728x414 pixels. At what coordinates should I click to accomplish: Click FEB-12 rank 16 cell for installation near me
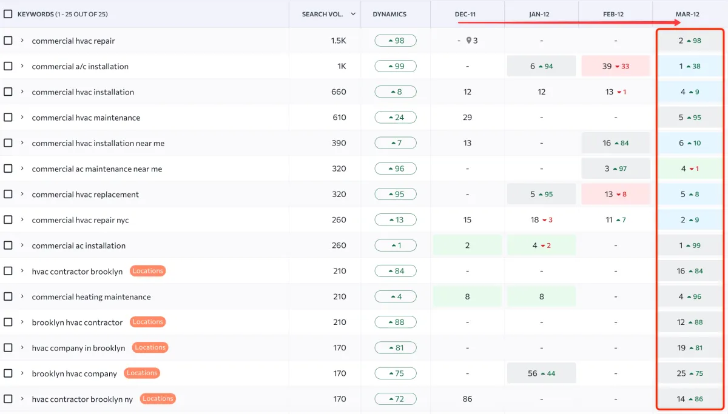click(x=615, y=143)
